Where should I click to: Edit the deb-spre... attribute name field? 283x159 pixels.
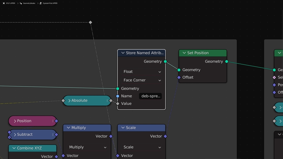150,96
